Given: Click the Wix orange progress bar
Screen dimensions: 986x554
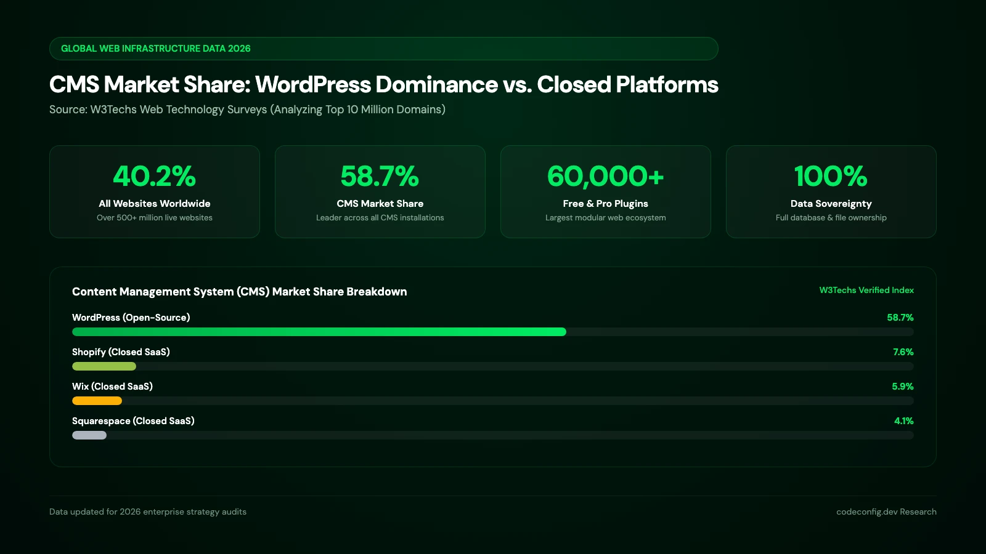Looking at the screenshot, I should [97, 401].
